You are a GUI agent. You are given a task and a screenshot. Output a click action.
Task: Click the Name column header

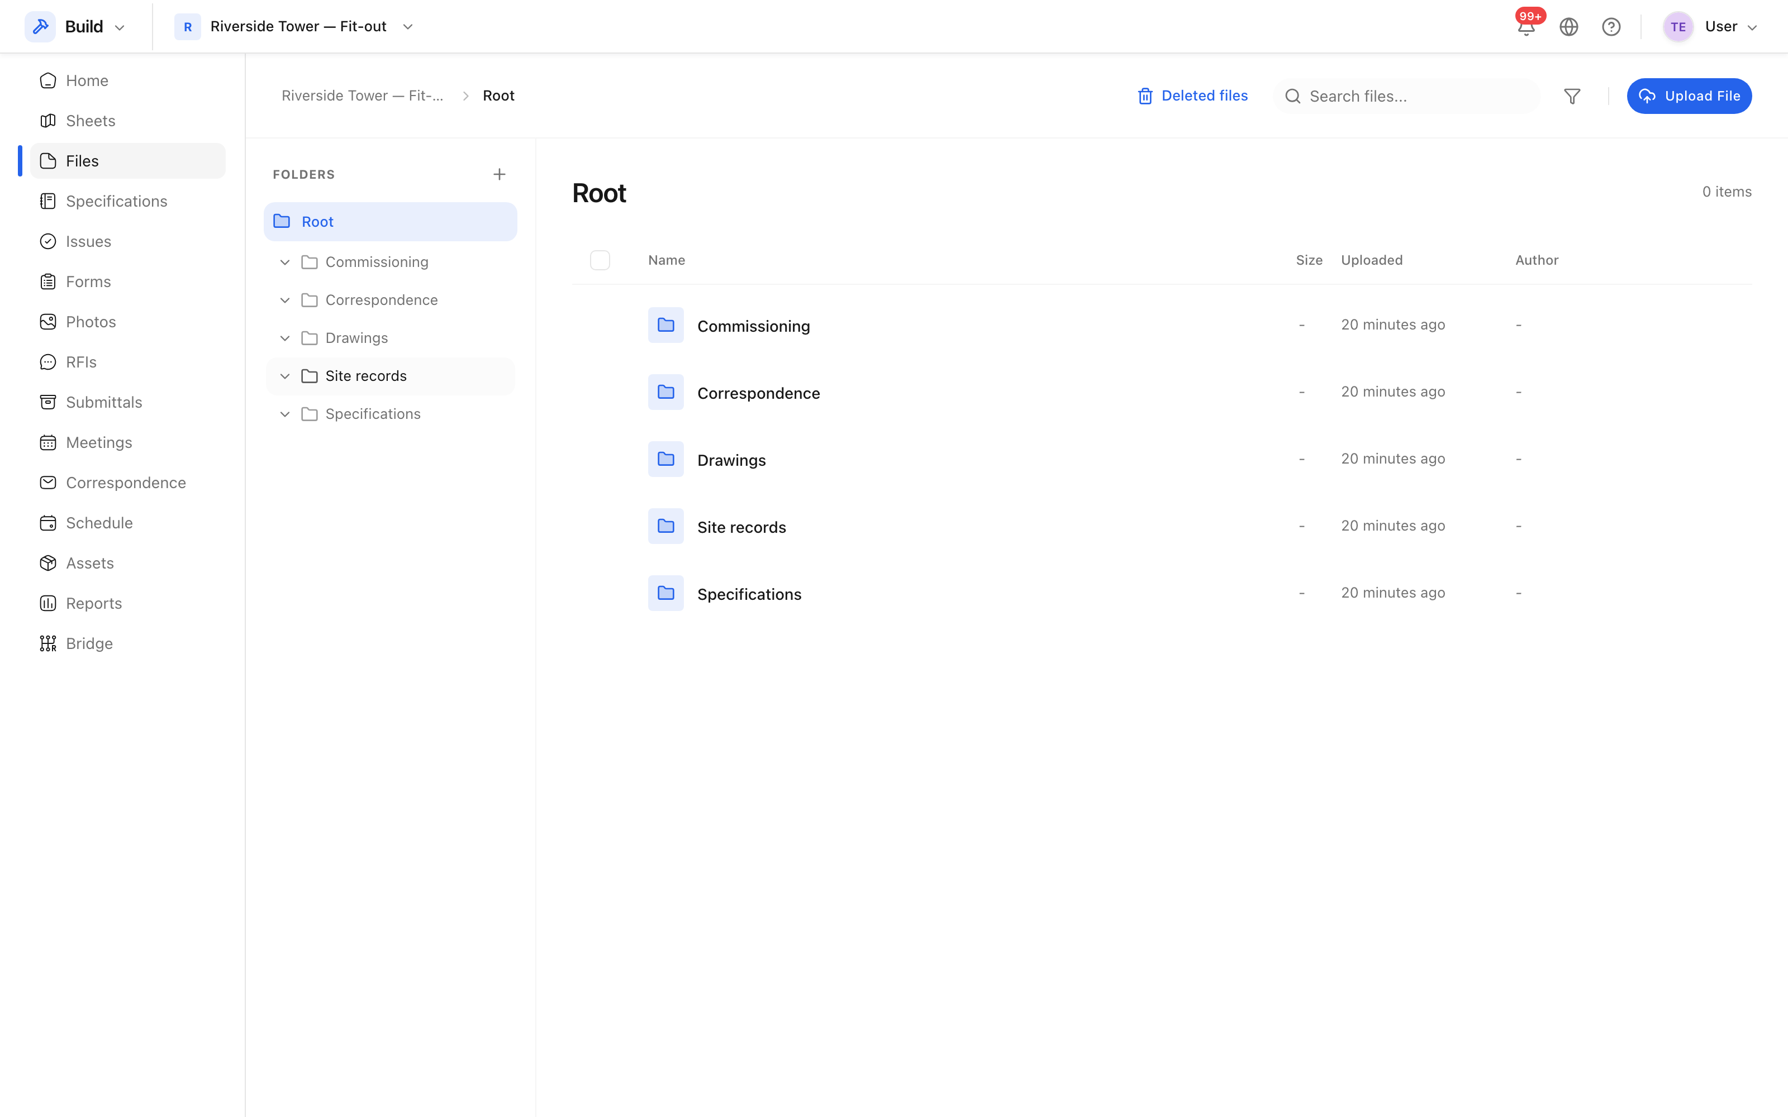tap(667, 260)
